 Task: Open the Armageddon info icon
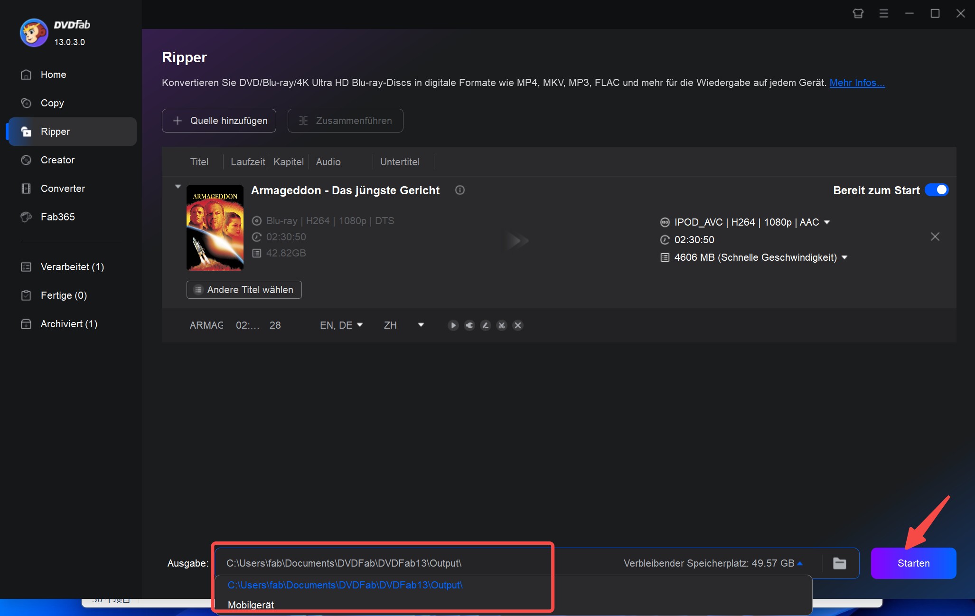coord(460,190)
